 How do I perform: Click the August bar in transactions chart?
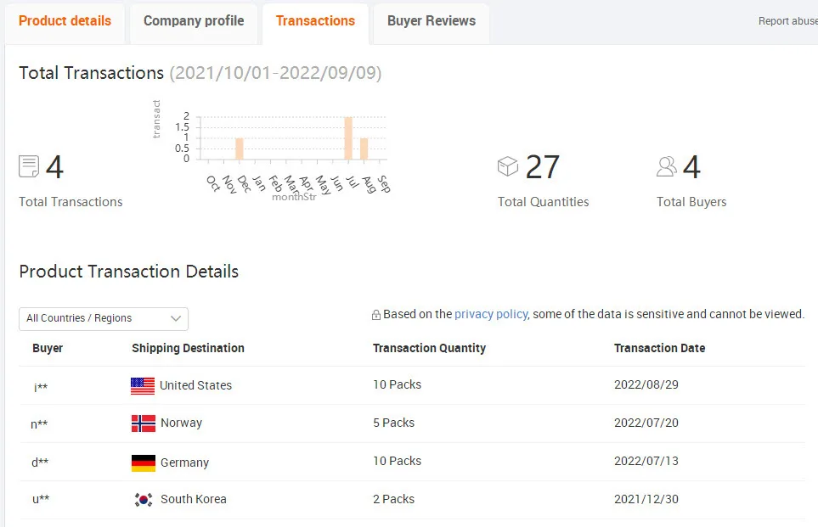[364, 149]
